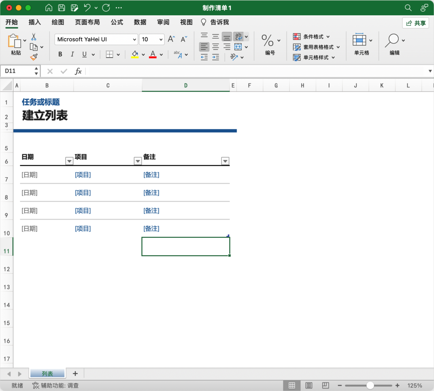The image size is (434, 391).
Task: Switch to the 公式 tab
Action: [x=117, y=22]
